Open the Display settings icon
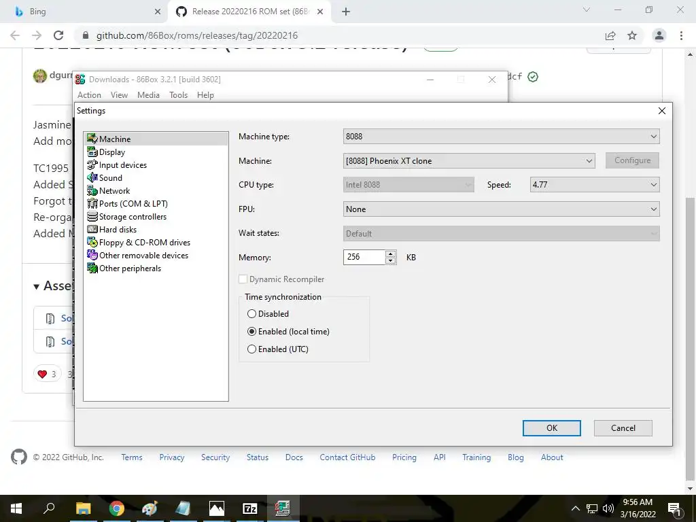 pyautogui.click(x=92, y=152)
